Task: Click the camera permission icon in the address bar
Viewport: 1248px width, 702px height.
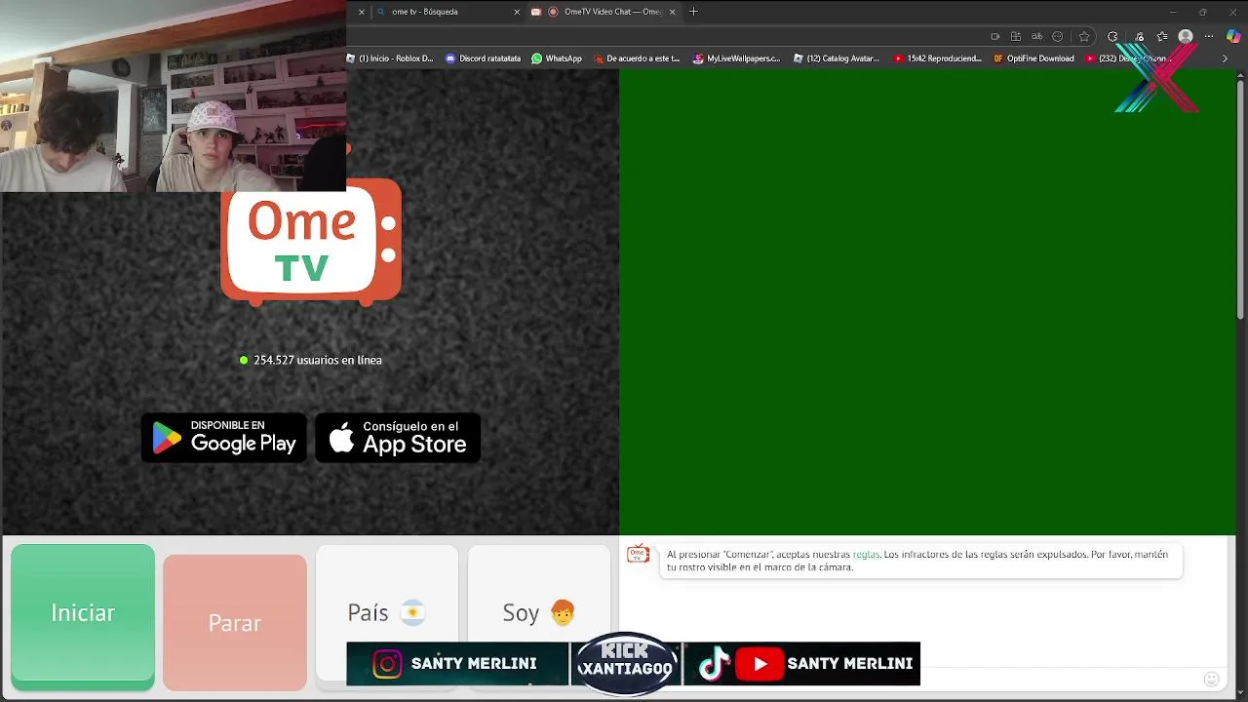Action: 994,36
